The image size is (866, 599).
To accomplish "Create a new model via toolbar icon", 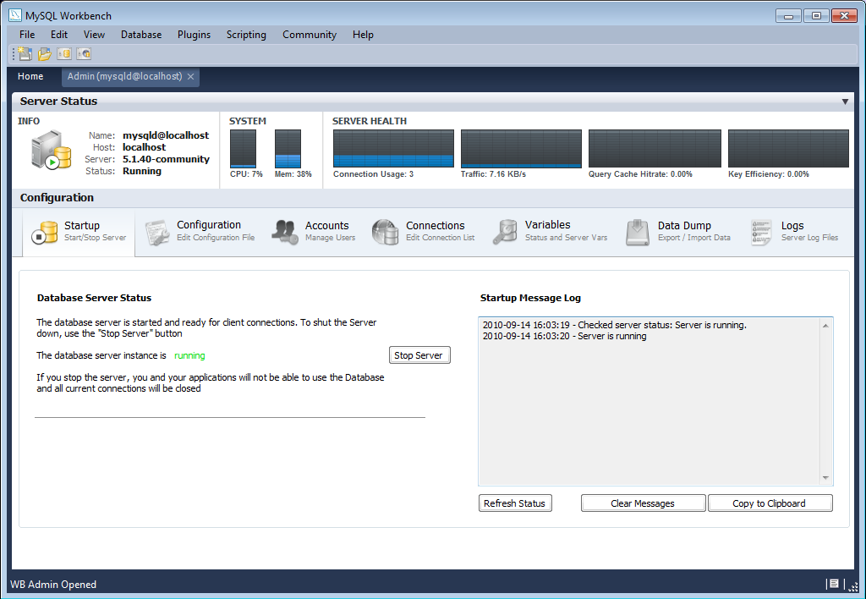I will [x=23, y=53].
